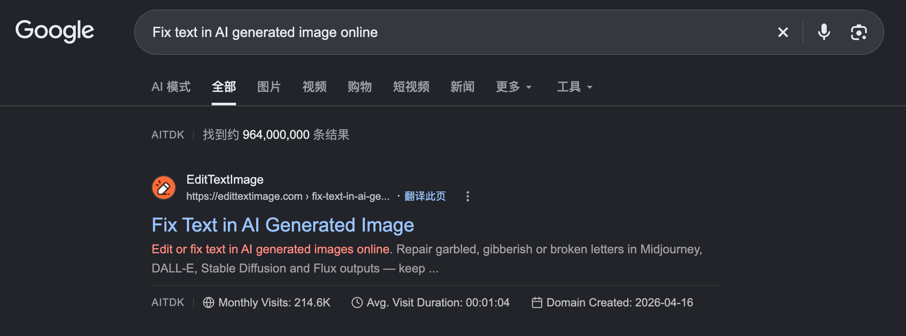The height and width of the screenshot is (336, 906).
Task: Click the Google logo
Action: pyautogui.click(x=55, y=31)
